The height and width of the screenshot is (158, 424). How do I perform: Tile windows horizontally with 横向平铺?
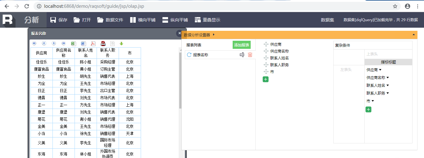click(143, 20)
